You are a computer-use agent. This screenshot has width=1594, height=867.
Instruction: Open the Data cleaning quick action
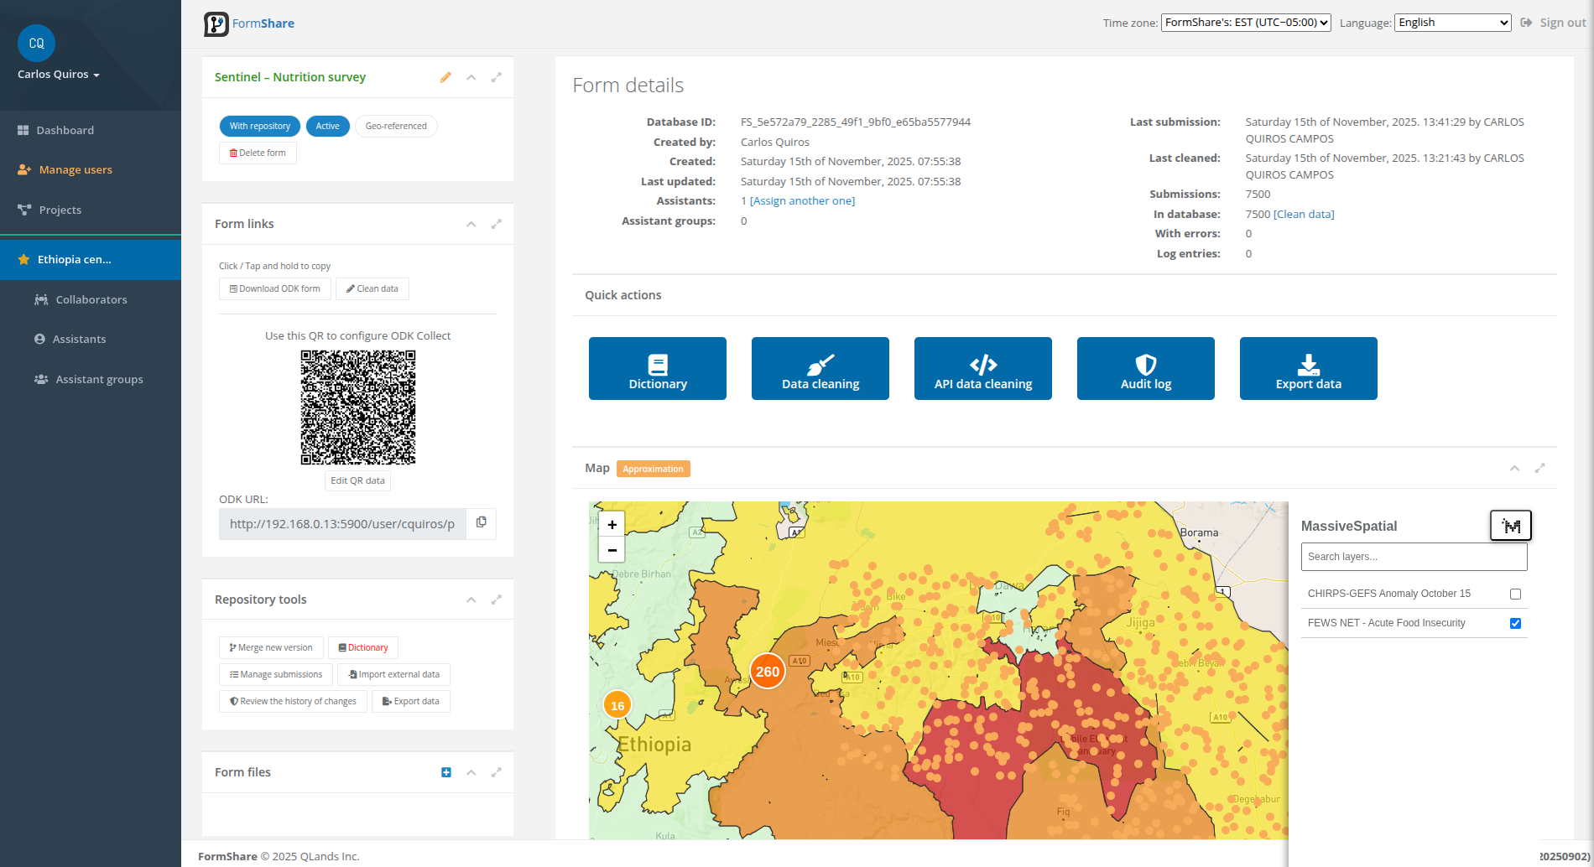820,369
